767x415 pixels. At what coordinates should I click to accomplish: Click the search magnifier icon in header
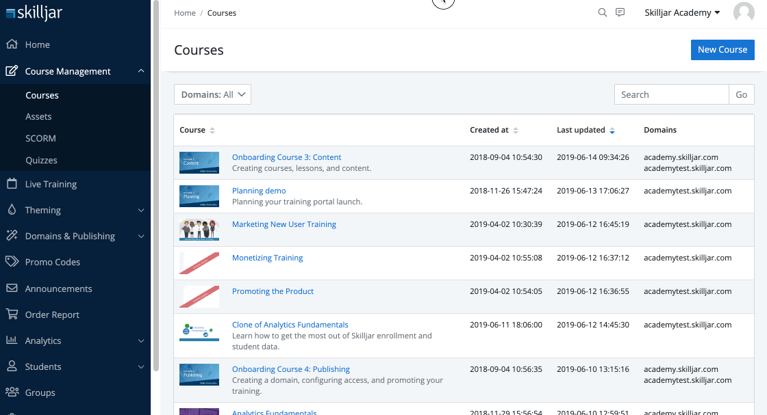(x=602, y=12)
